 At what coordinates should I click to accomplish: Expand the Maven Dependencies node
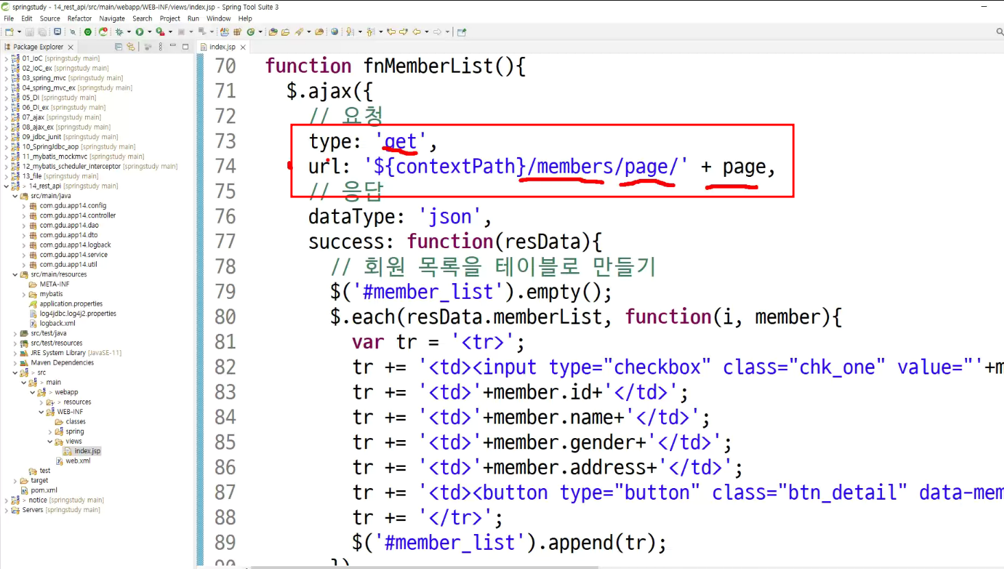click(x=15, y=363)
